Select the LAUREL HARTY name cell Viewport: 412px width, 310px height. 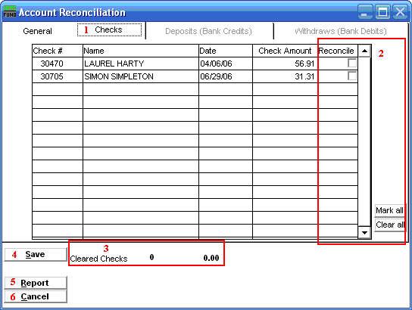pos(141,64)
